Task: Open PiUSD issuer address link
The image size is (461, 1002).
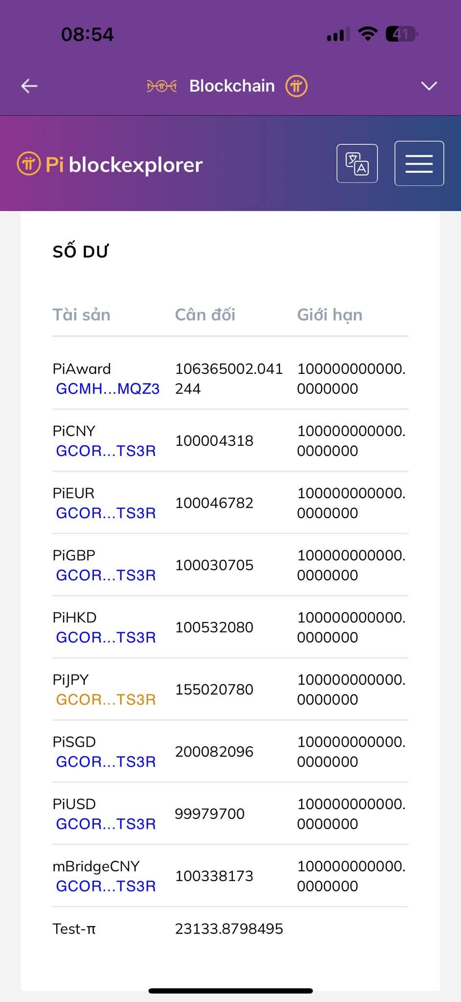Action: click(106, 823)
